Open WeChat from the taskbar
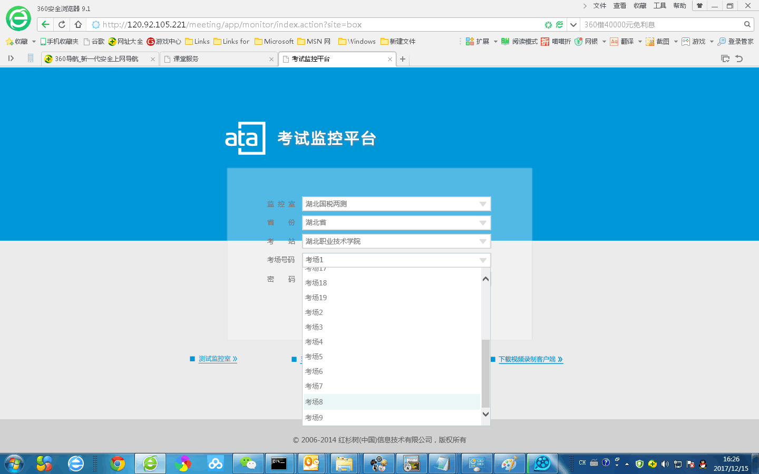This screenshot has width=759, height=474. 248,463
